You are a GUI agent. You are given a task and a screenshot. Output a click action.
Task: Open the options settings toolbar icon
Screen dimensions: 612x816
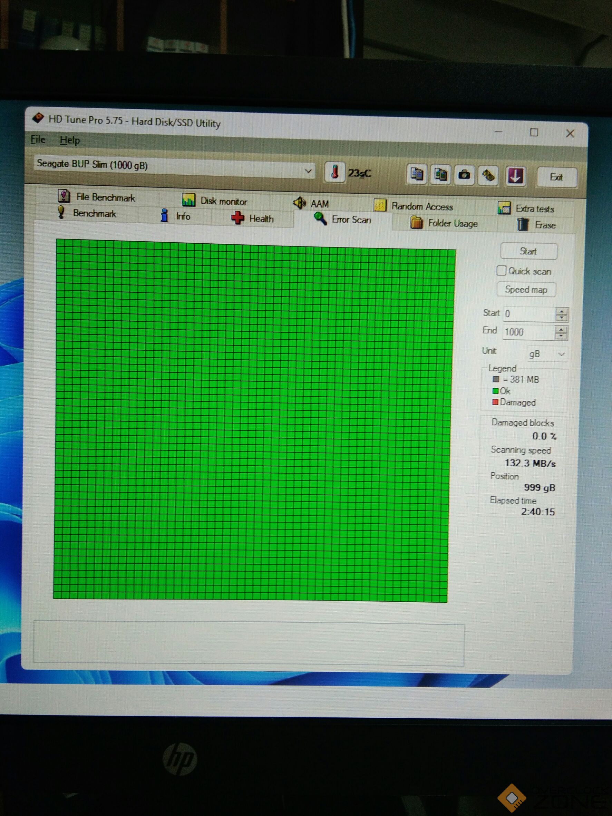coord(488,176)
